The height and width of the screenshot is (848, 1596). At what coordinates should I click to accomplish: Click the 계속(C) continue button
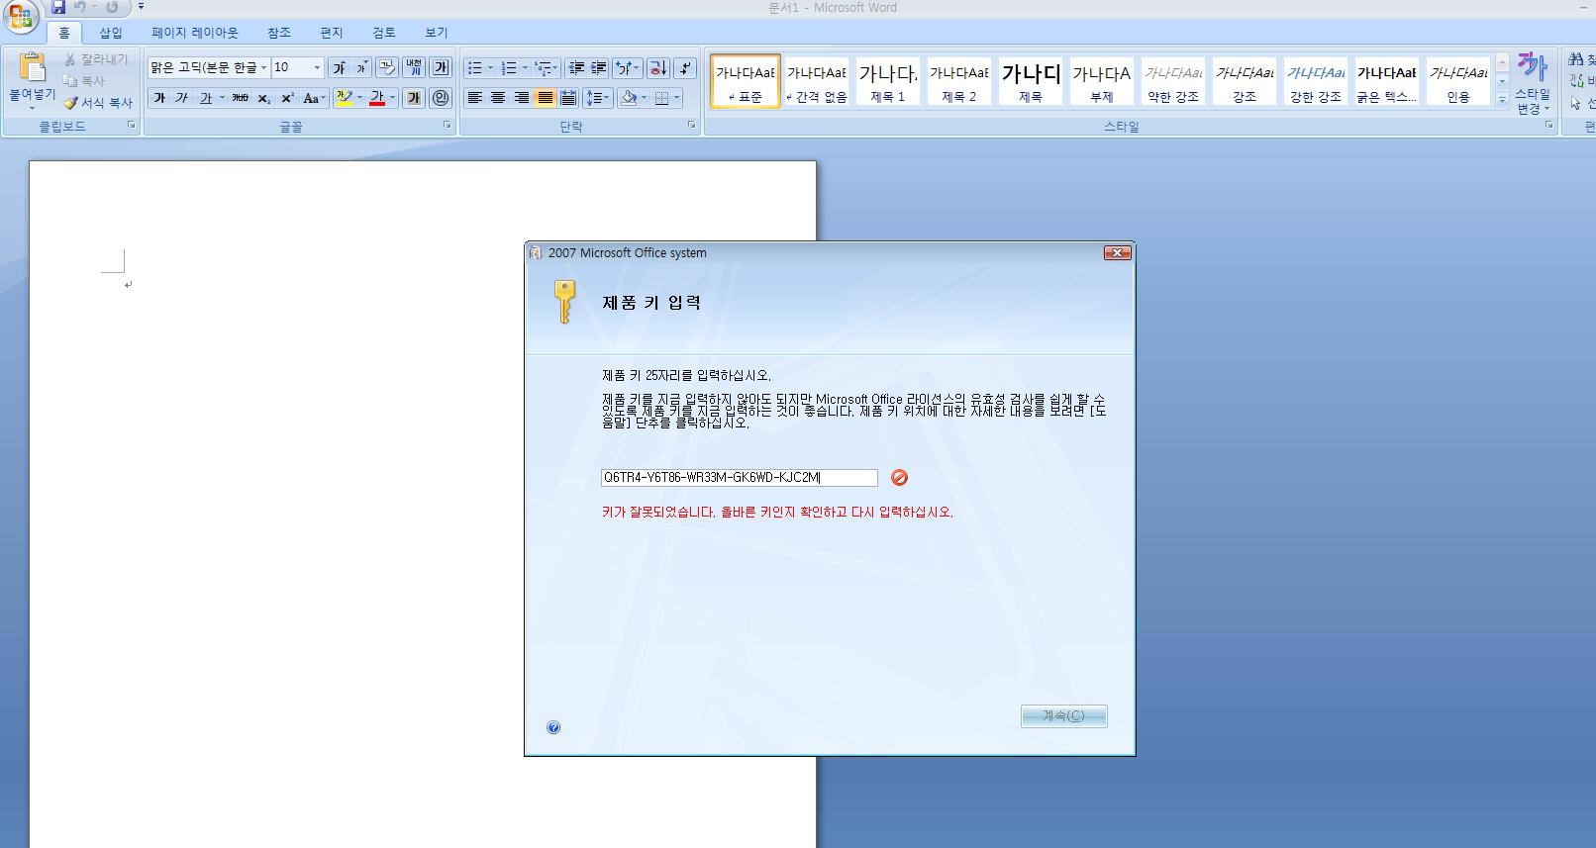tap(1064, 716)
